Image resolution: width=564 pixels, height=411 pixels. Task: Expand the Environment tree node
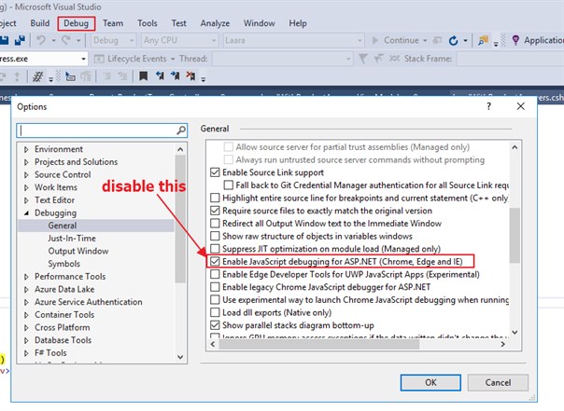coord(26,149)
